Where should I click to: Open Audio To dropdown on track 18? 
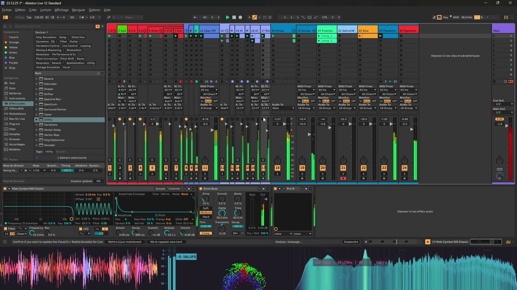pyautogui.click(x=283, y=108)
